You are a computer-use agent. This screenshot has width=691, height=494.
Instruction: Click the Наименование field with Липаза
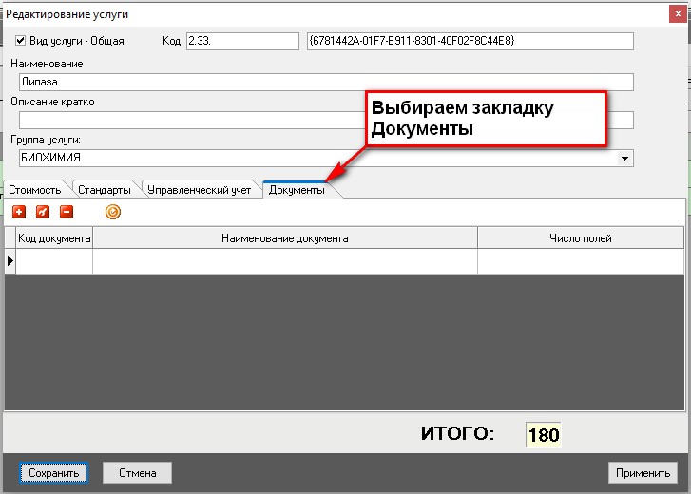coord(326,82)
